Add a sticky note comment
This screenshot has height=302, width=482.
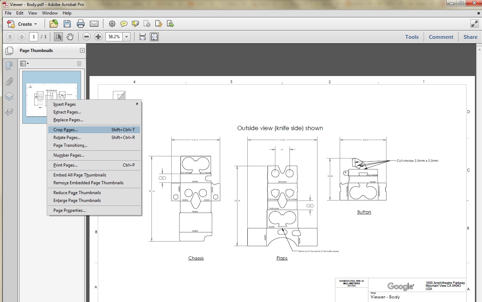[124, 24]
